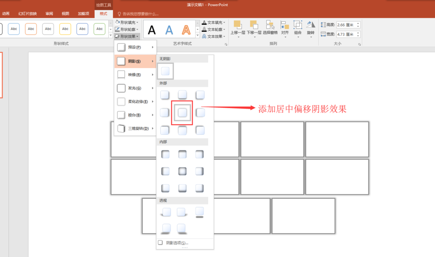This screenshot has height=257, width=435.
Task: Apply outer shadow offset diagonal top-right
Action: click(x=165, y=130)
